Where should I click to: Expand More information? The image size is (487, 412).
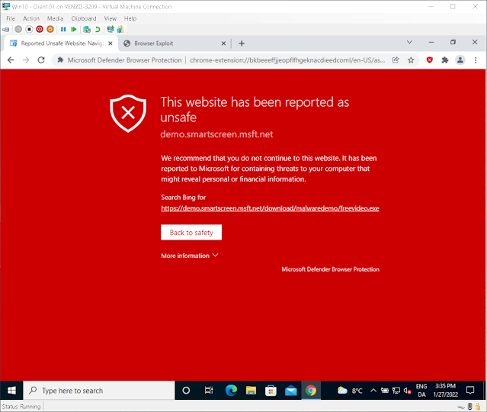[190, 256]
